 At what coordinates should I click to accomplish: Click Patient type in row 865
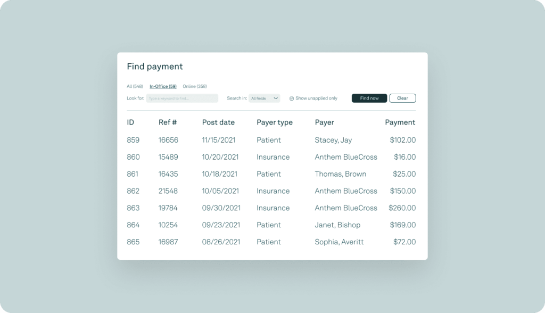coord(269,242)
